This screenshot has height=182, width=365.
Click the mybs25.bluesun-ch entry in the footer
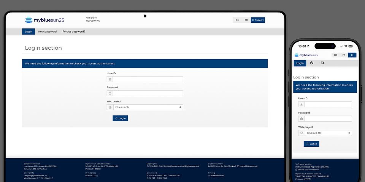[247, 166]
